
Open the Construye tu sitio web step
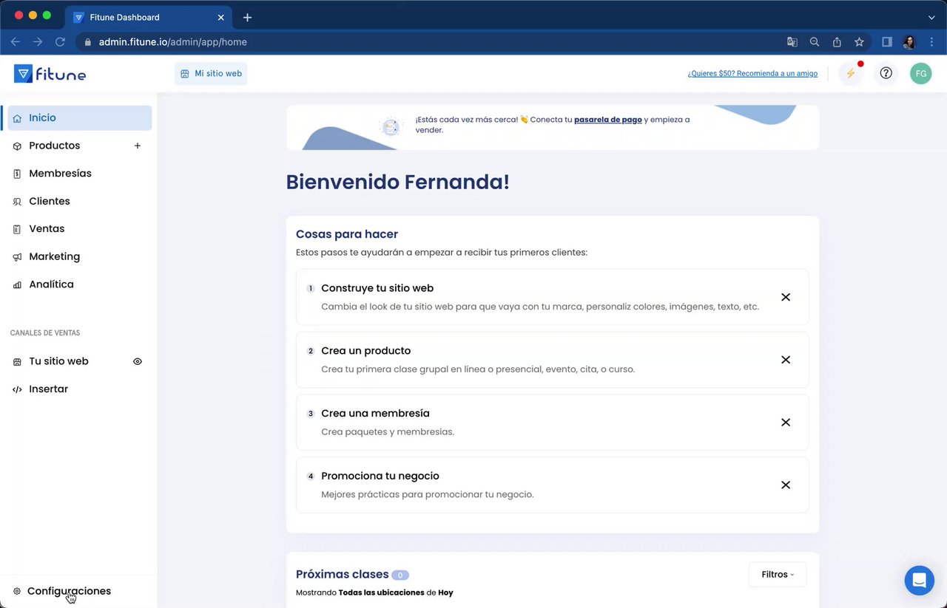point(552,297)
